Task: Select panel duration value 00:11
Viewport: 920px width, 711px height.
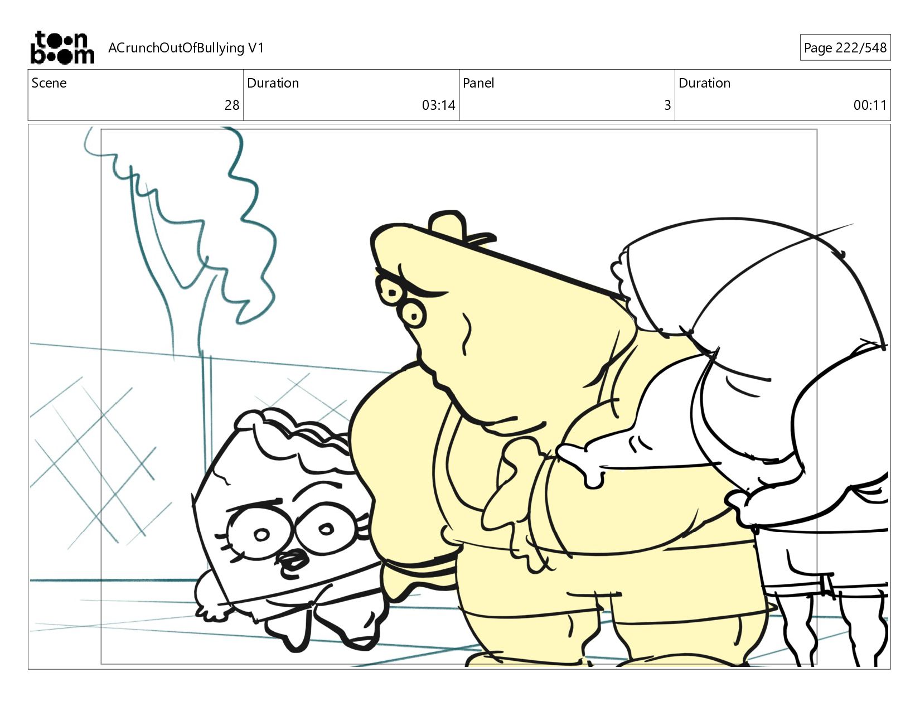Action: 870,105
